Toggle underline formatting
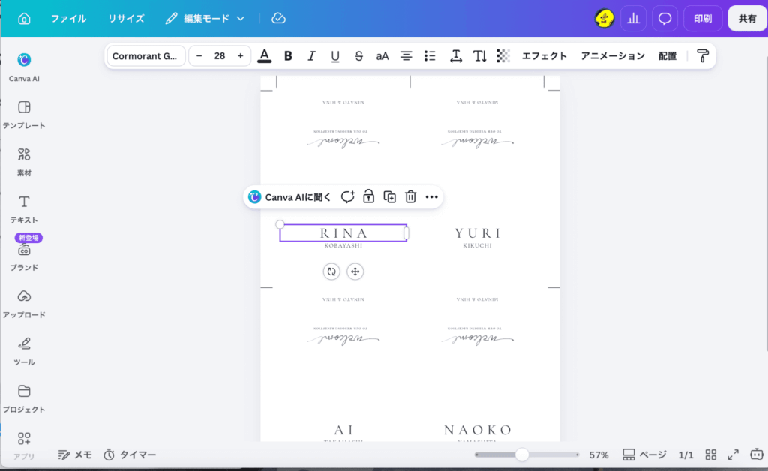The image size is (768, 471). click(x=335, y=55)
